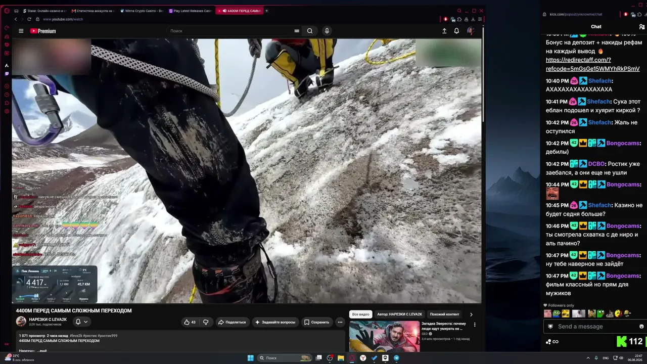Switch to the Play Latest Releases tab
The height and width of the screenshot is (364, 647).
pyautogui.click(x=191, y=11)
